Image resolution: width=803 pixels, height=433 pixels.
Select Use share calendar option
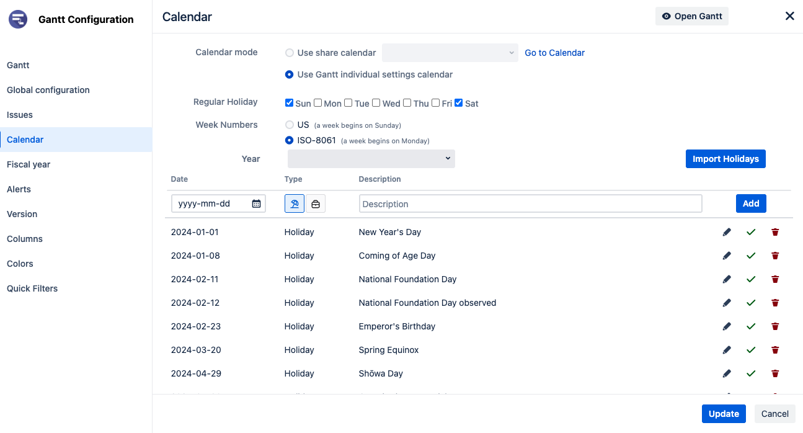click(290, 53)
